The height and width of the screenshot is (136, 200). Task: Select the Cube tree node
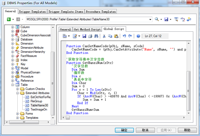click(x=24, y=31)
